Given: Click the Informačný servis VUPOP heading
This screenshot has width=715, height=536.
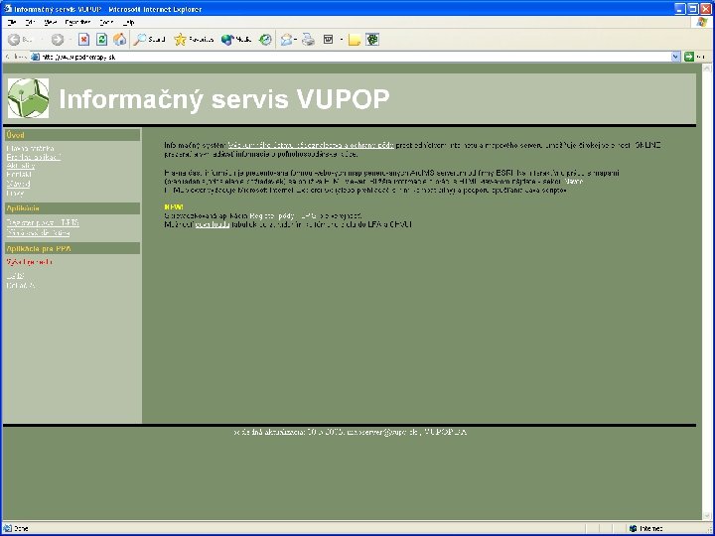Looking at the screenshot, I should (223, 98).
